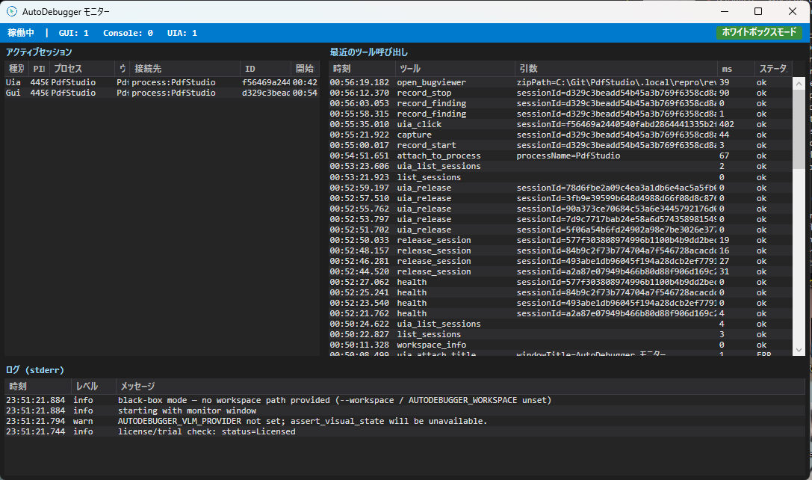
Task: Sort sessions by 接続先 column header
Action: pyautogui.click(x=185, y=69)
